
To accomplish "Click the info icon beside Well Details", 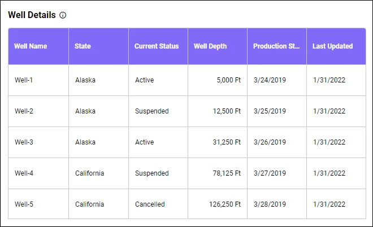I will click(x=63, y=15).
